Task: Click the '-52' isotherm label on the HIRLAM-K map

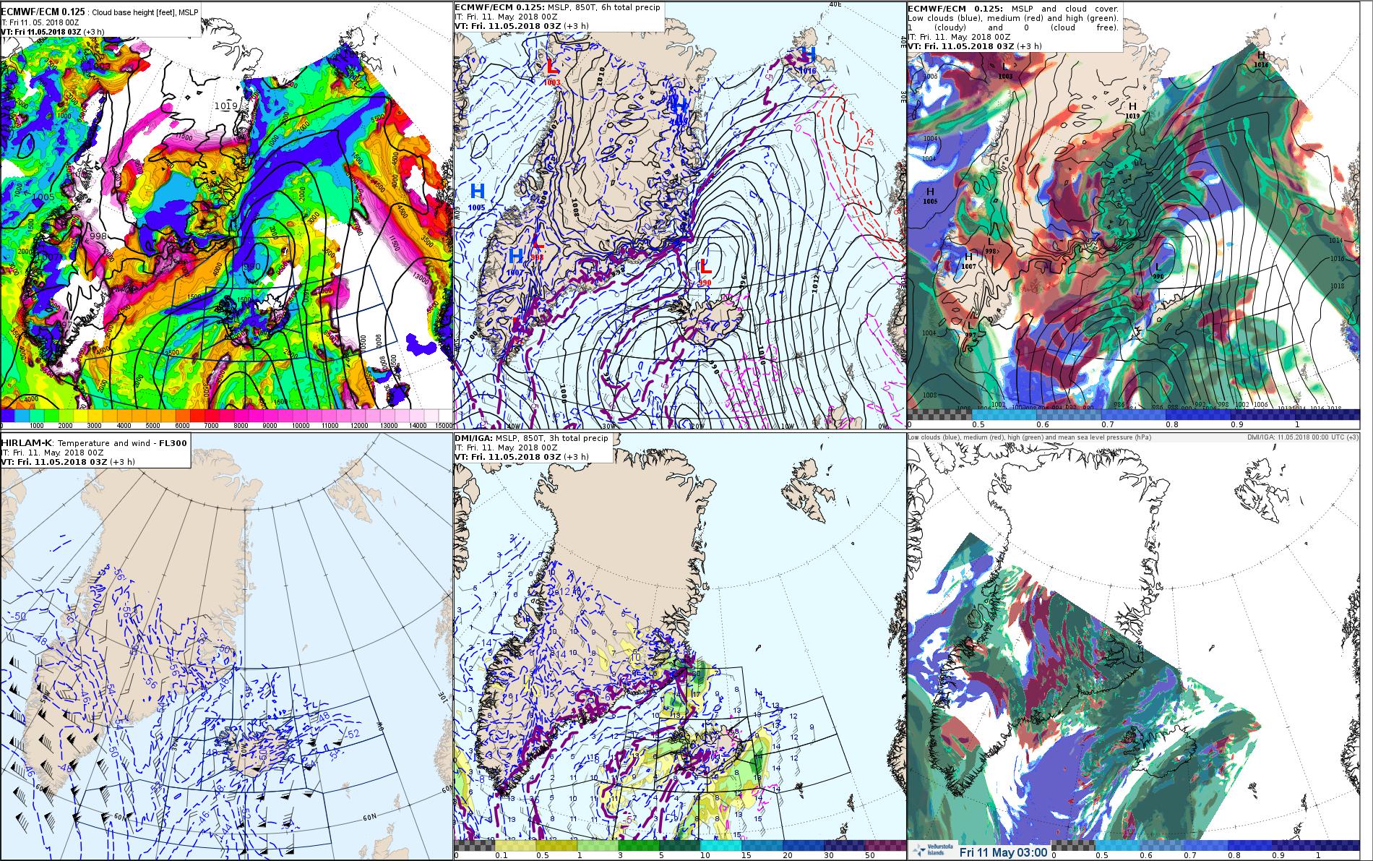Action: [353, 734]
